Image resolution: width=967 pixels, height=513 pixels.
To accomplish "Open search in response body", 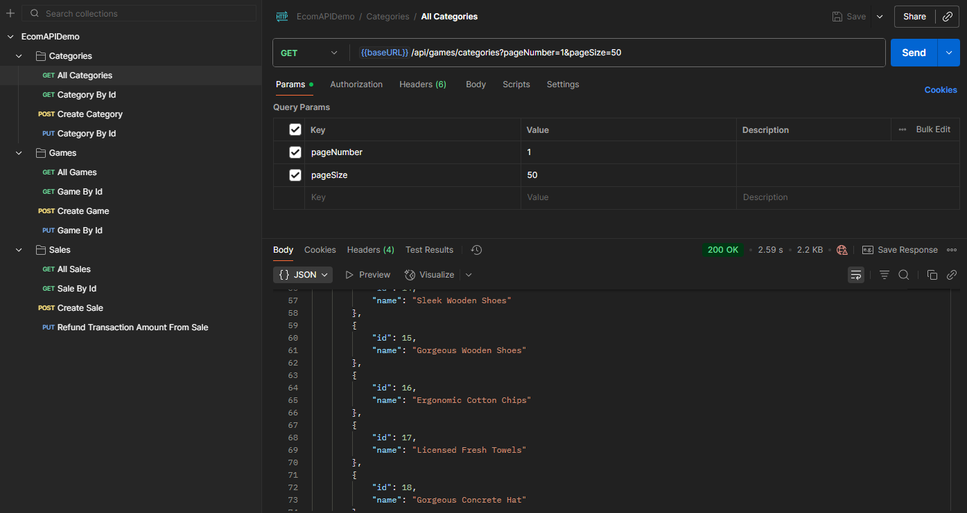I will pos(904,275).
